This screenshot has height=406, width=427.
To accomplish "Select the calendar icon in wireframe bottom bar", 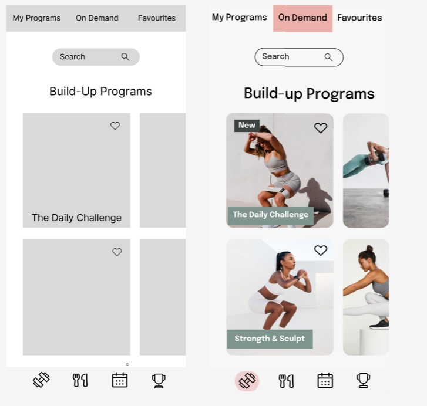I will coord(120,380).
